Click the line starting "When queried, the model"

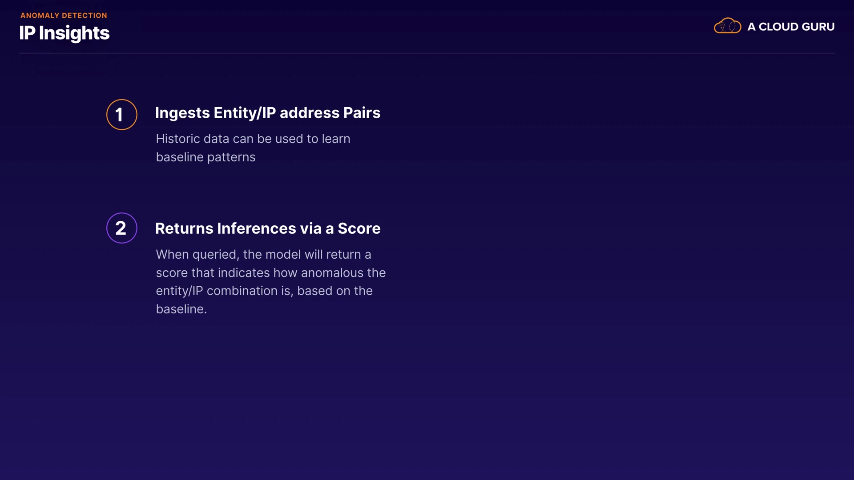pos(263,254)
